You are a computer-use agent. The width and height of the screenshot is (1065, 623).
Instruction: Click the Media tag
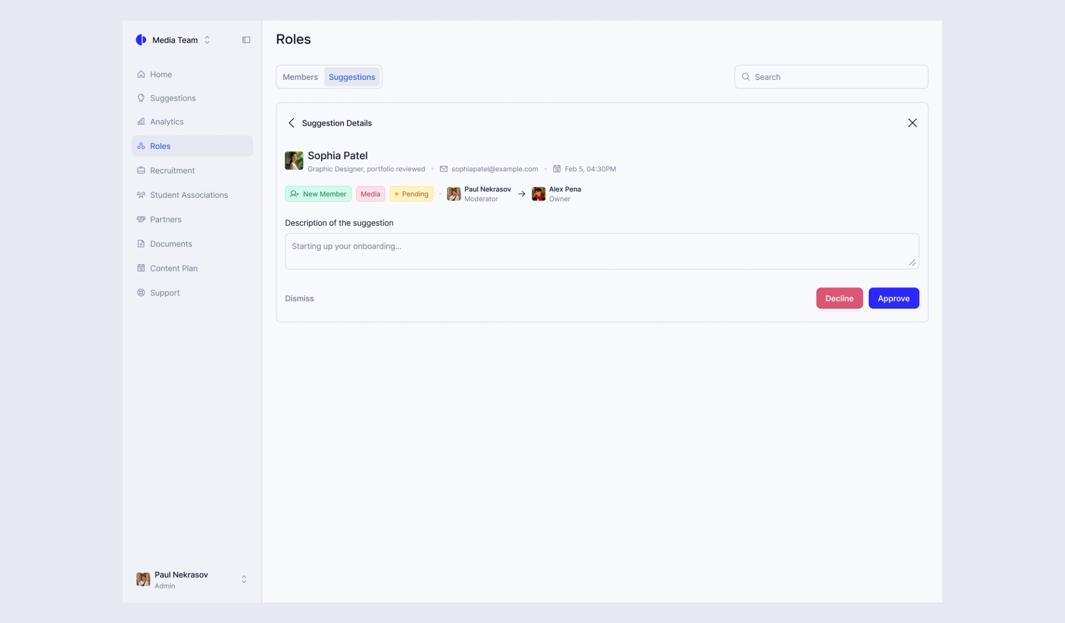point(370,194)
